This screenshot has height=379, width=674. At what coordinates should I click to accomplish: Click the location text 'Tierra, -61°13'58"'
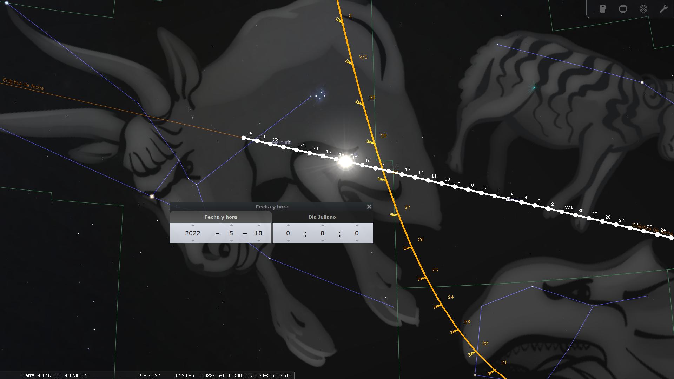point(55,375)
